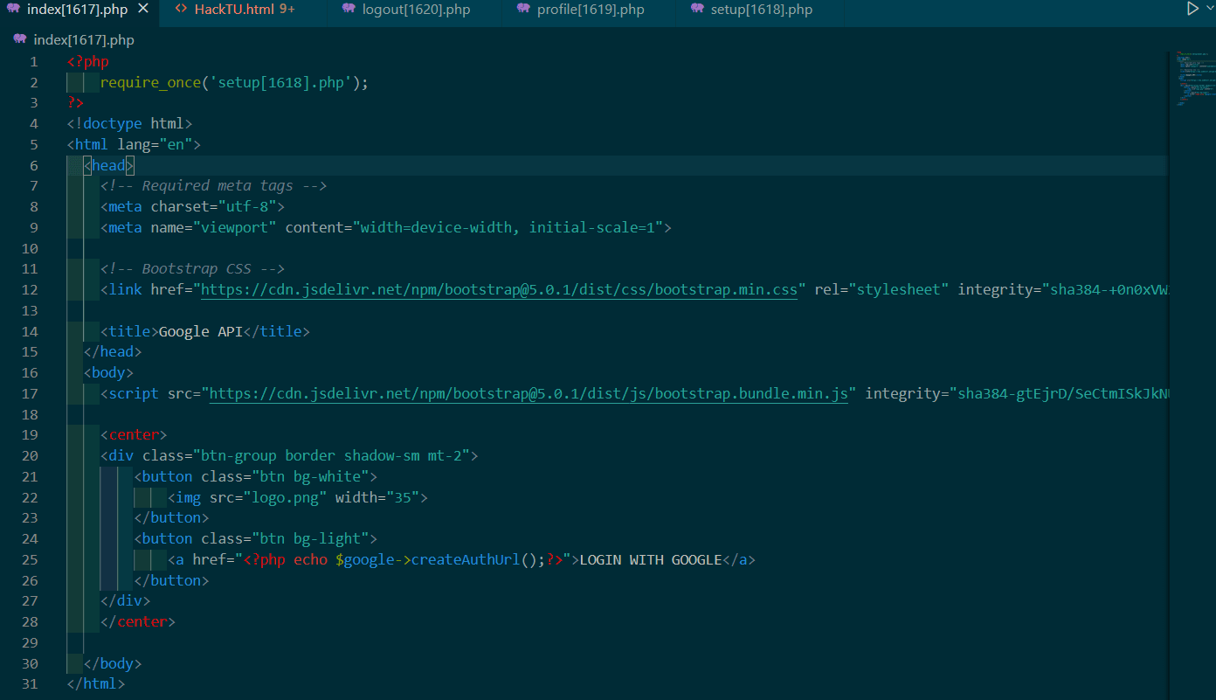This screenshot has height=700, width=1216.
Task: Click the index[1617].php breadcrumb item
Action: click(x=83, y=39)
